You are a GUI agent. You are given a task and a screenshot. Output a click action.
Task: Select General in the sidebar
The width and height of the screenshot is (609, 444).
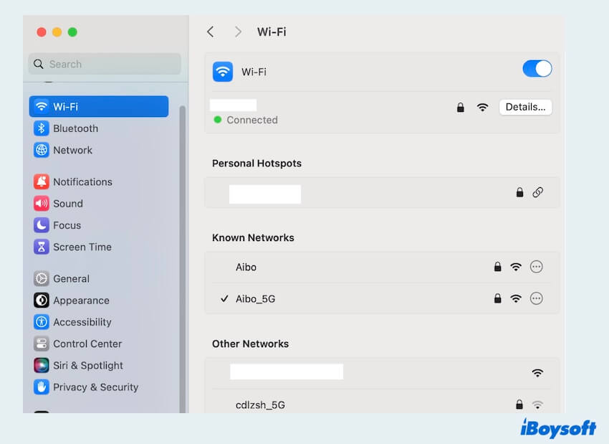pos(71,279)
